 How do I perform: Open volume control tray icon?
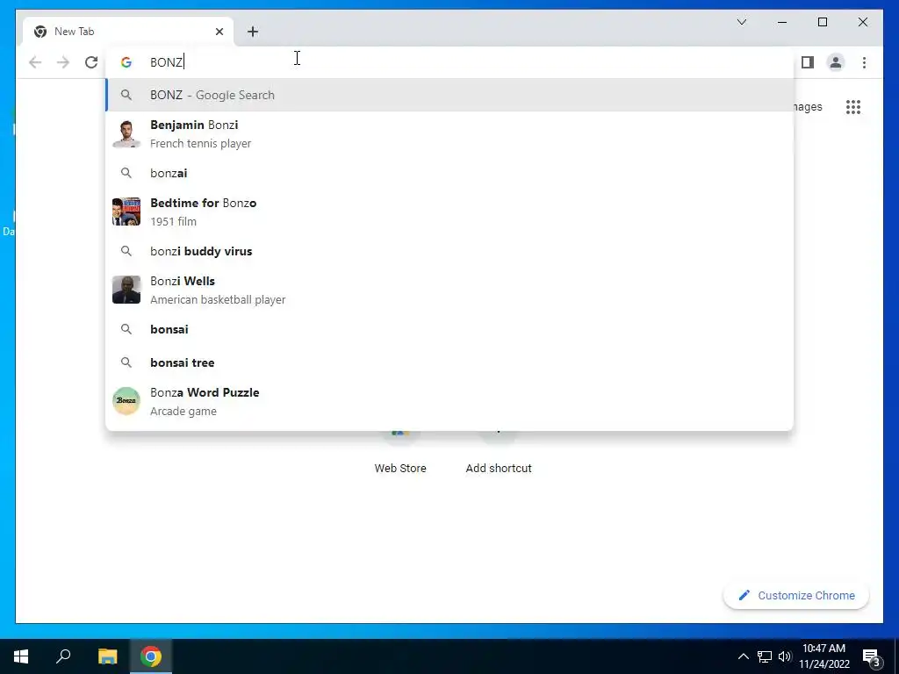click(784, 656)
